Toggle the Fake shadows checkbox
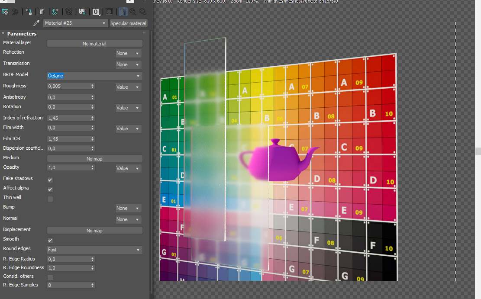481x299 pixels. 50,180
